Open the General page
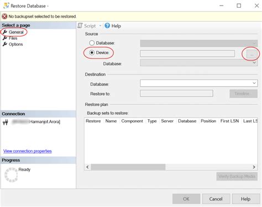The image size is (262, 207). point(16,32)
